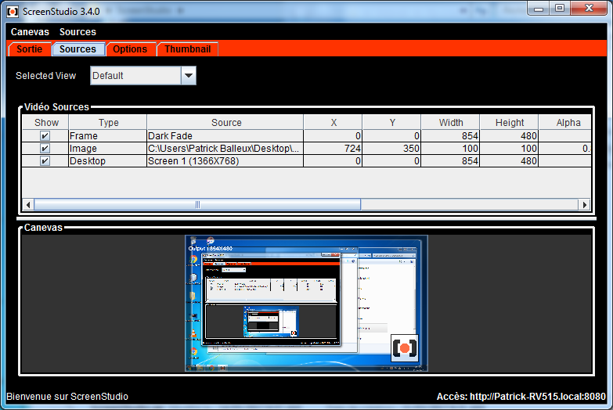Image resolution: width=613 pixels, height=410 pixels.
Task: Switch to the Options tab
Action: coord(130,49)
